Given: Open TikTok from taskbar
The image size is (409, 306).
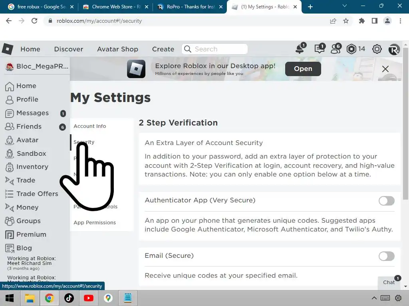Looking at the screenshot, I should 69,298.
